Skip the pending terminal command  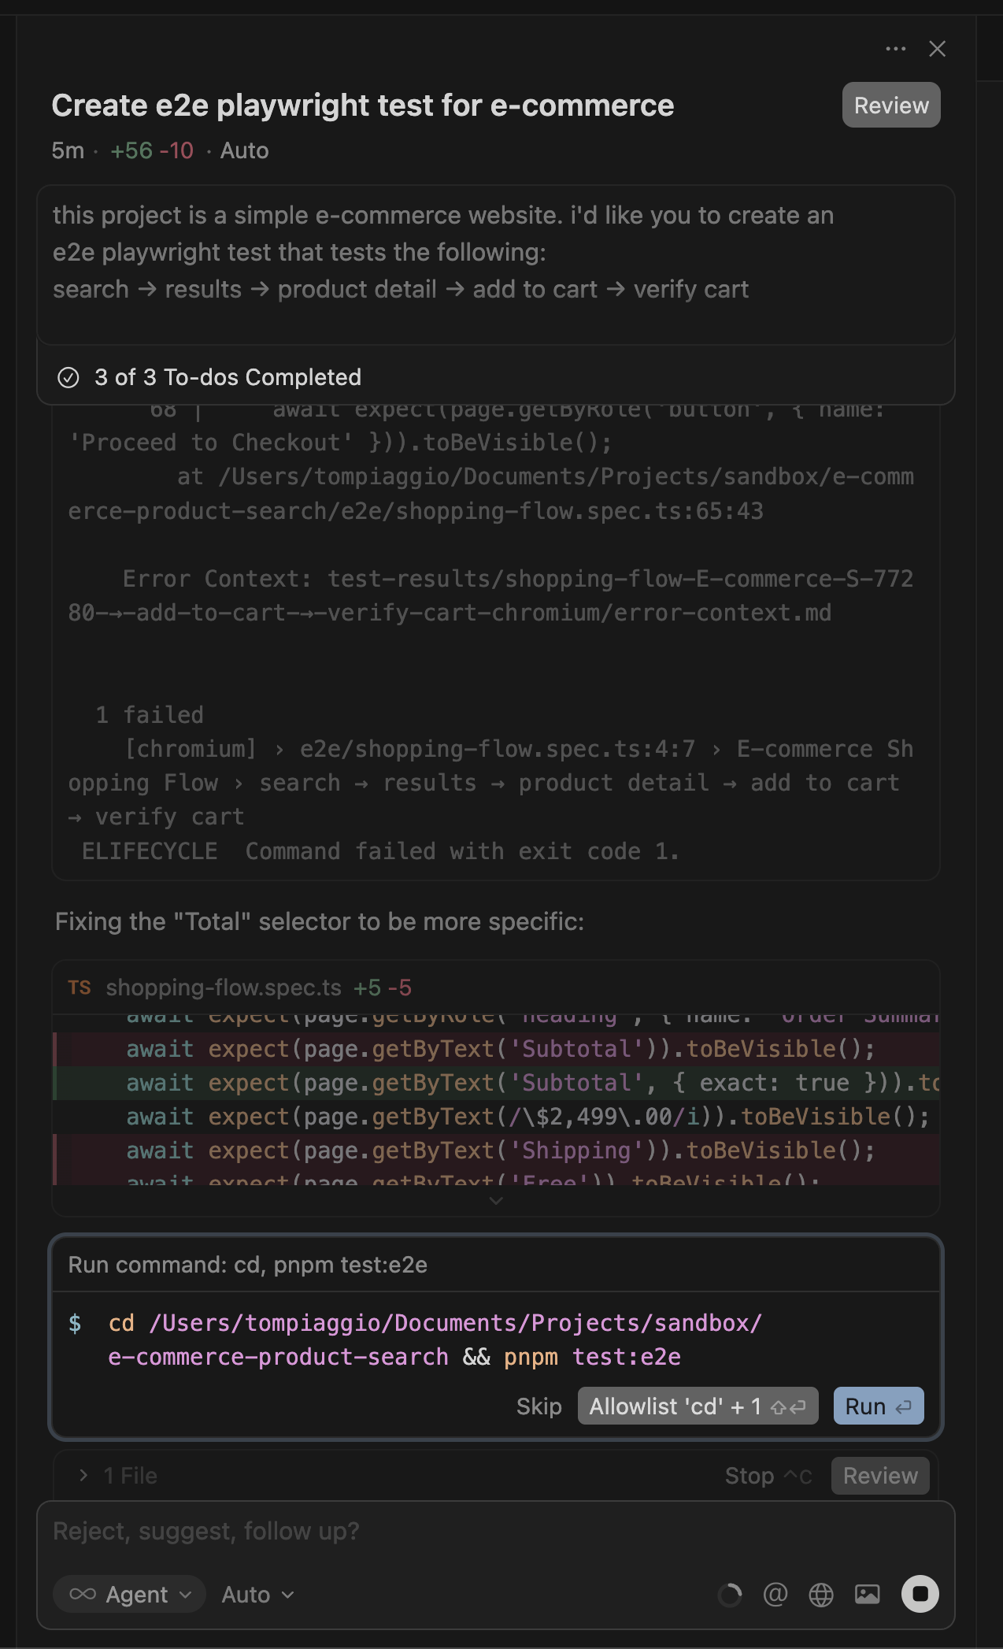pos(539,1406)
